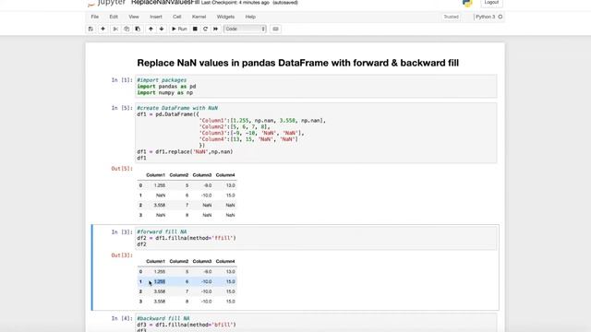Run the selected cell
The image size is (591, 332).
pos(179,29)
